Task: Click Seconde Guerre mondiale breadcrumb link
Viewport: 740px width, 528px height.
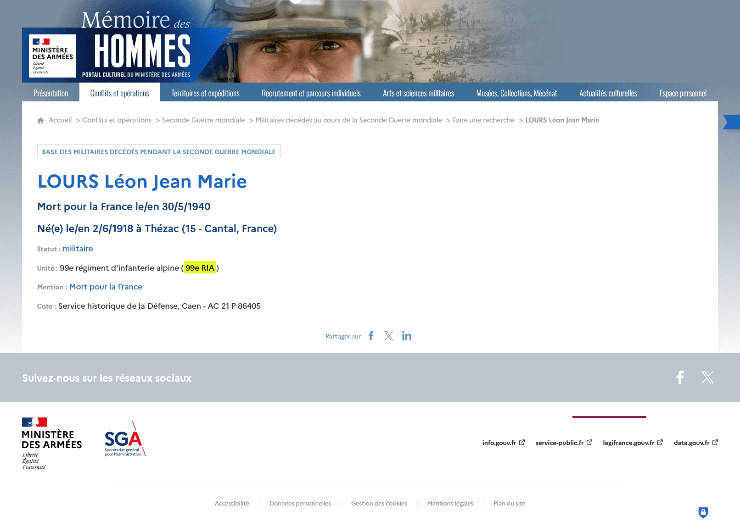Action: click(203, 120)
